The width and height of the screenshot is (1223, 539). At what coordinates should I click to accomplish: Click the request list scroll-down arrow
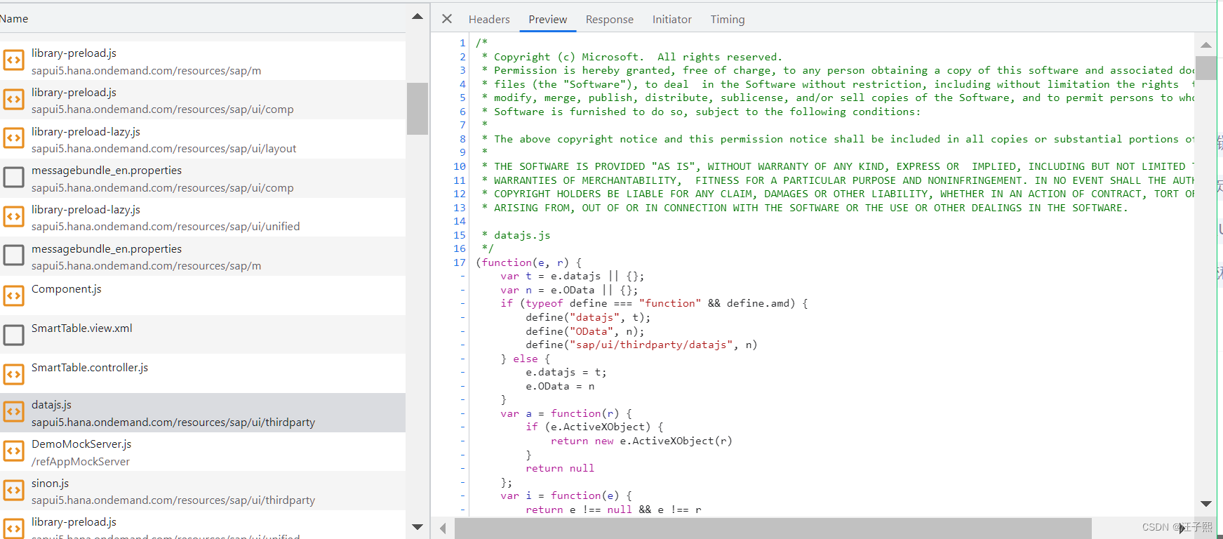point(417,527)
